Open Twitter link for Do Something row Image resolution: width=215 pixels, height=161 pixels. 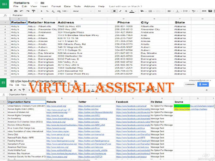click(x=93, y=119)
